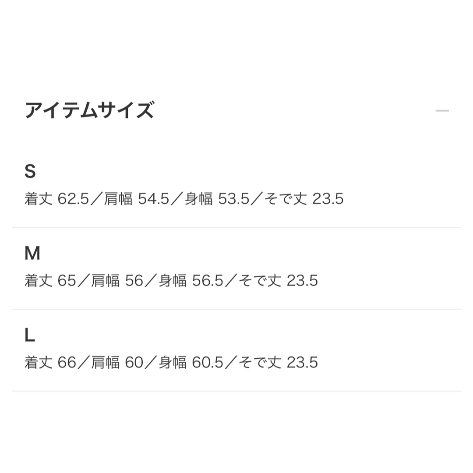Viewport: 473px width, 473px height.
Task: Click 肩幅 54.5 in the S row
Action: point(137,199)
